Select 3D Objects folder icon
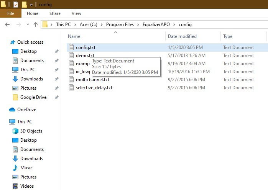Screen dimensions: 268x190 coord(15,131)
